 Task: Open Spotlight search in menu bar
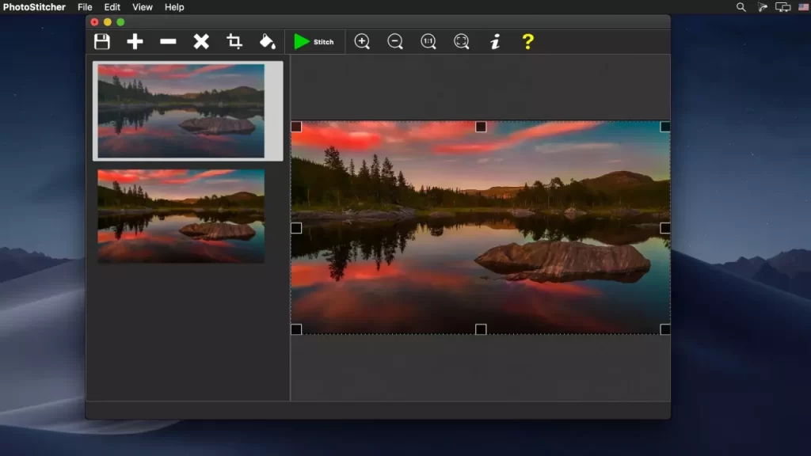(741, 7)
